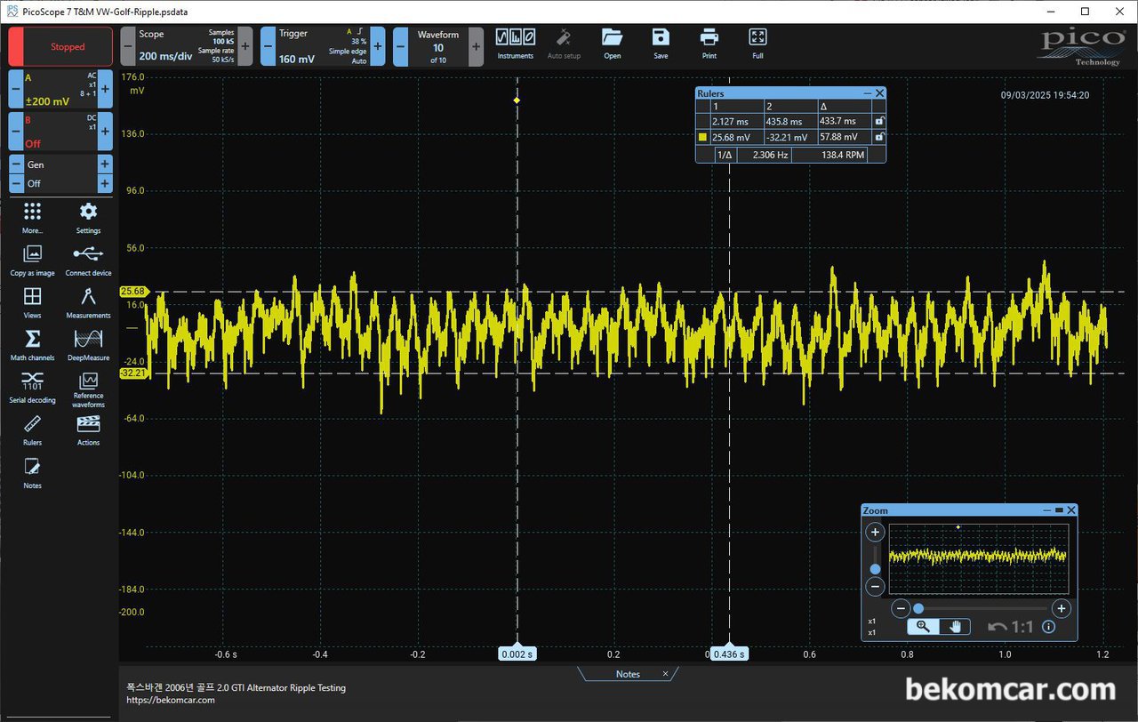Toggle the voltage ruler lock icon

pyautogui.click(x=879, y=137)
